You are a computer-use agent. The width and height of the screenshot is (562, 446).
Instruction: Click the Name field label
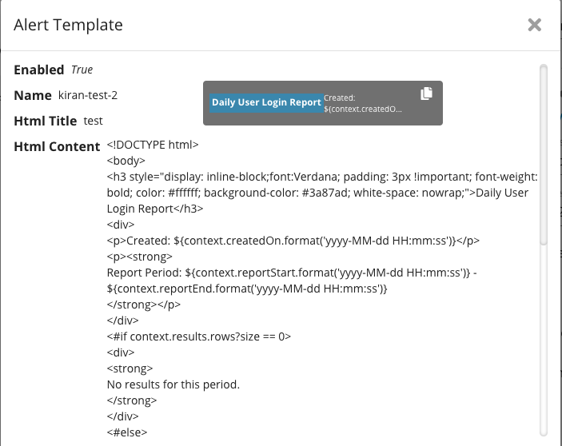point(33,96)
